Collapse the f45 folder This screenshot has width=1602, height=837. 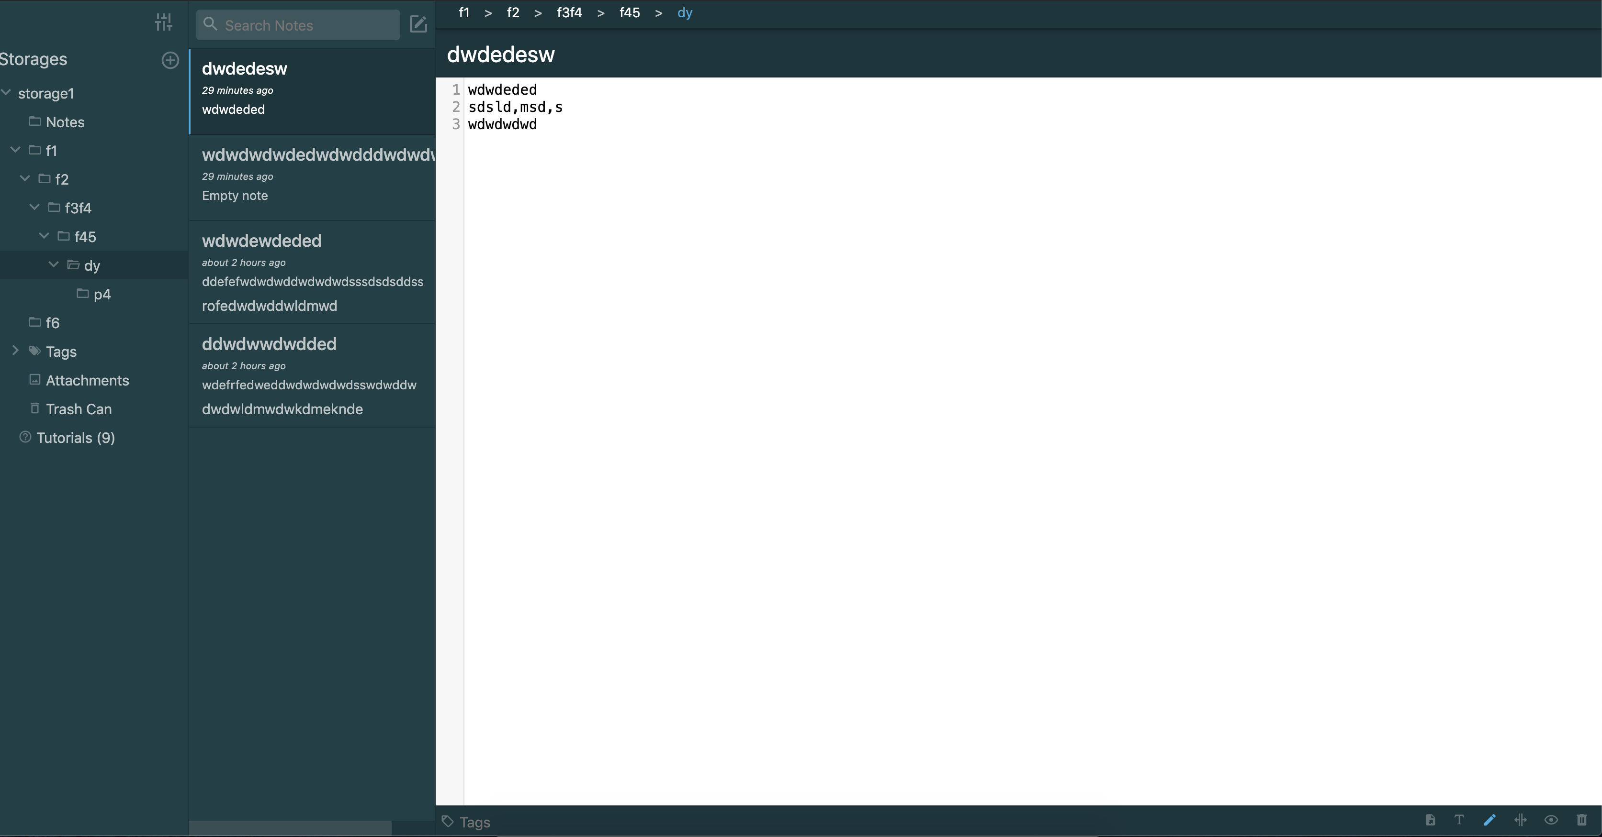(44, 236)
